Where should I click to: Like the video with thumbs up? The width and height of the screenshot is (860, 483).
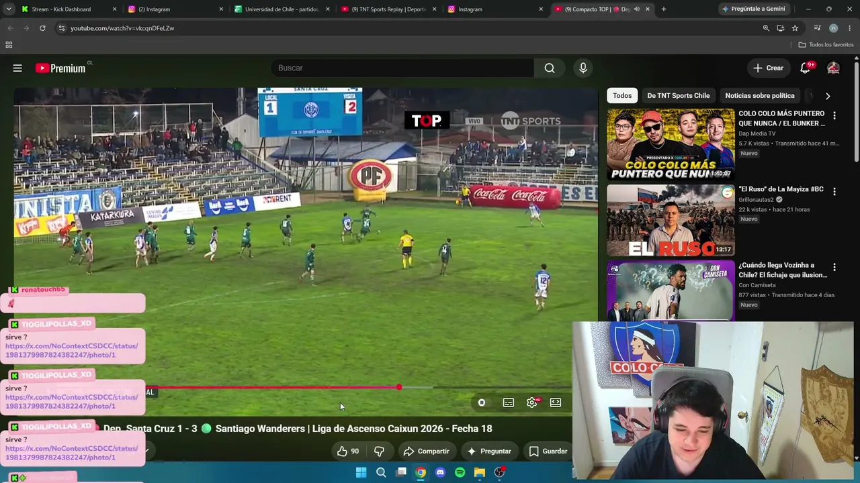tap(348, 451)
